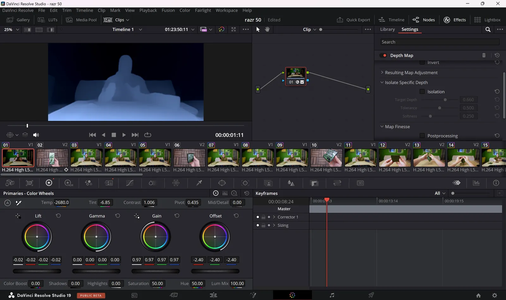Switch to the Library tab
This screenshot has width=506, height=300.
pos(387,29)
